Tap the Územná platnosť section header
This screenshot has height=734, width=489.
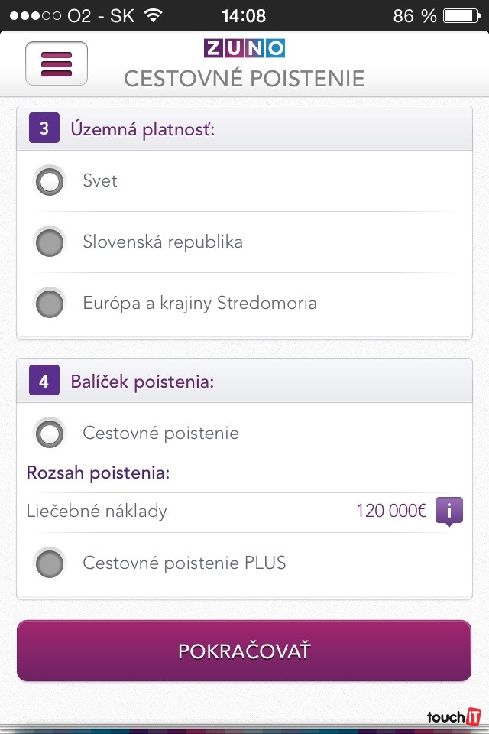pyautogui.click(x=143, y=129)
